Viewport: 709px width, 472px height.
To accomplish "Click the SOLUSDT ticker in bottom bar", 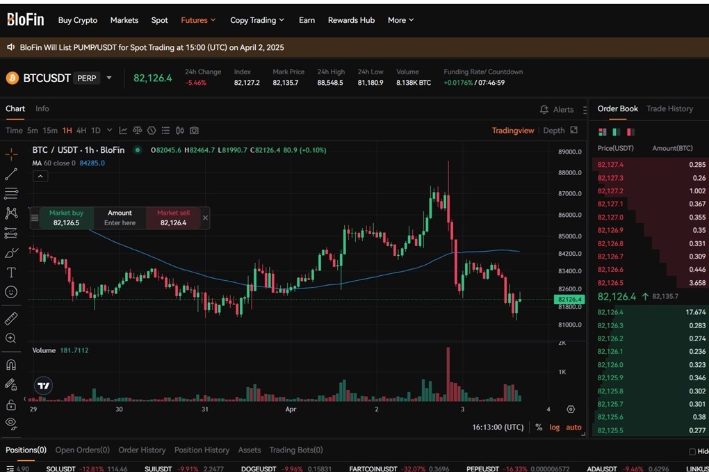I will [x=87, y=469].
